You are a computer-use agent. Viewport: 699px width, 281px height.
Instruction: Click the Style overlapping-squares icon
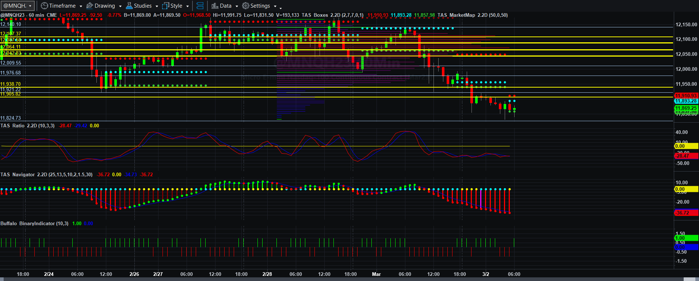coord(166,6)
